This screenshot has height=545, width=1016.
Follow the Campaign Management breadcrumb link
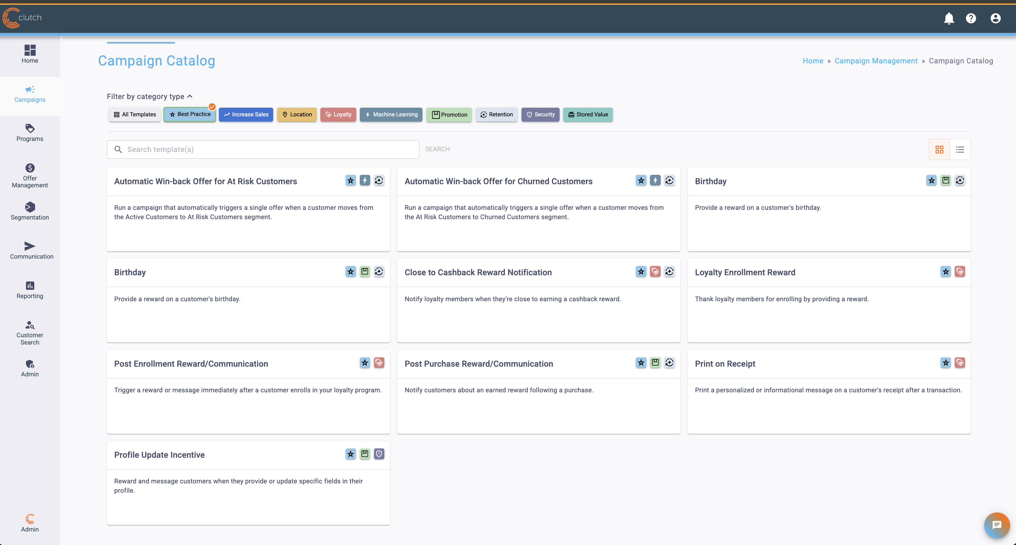point(876,61)
